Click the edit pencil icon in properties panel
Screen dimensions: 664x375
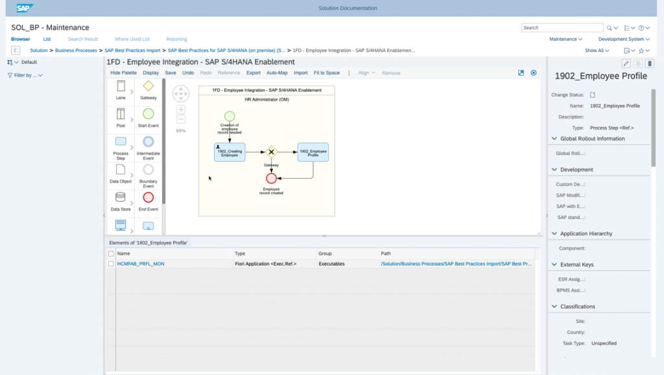pos(626,63)
